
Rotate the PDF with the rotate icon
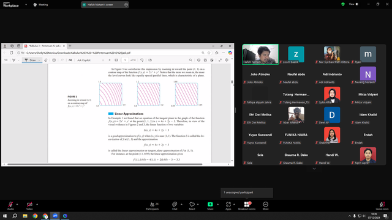[x=141, y=60]
